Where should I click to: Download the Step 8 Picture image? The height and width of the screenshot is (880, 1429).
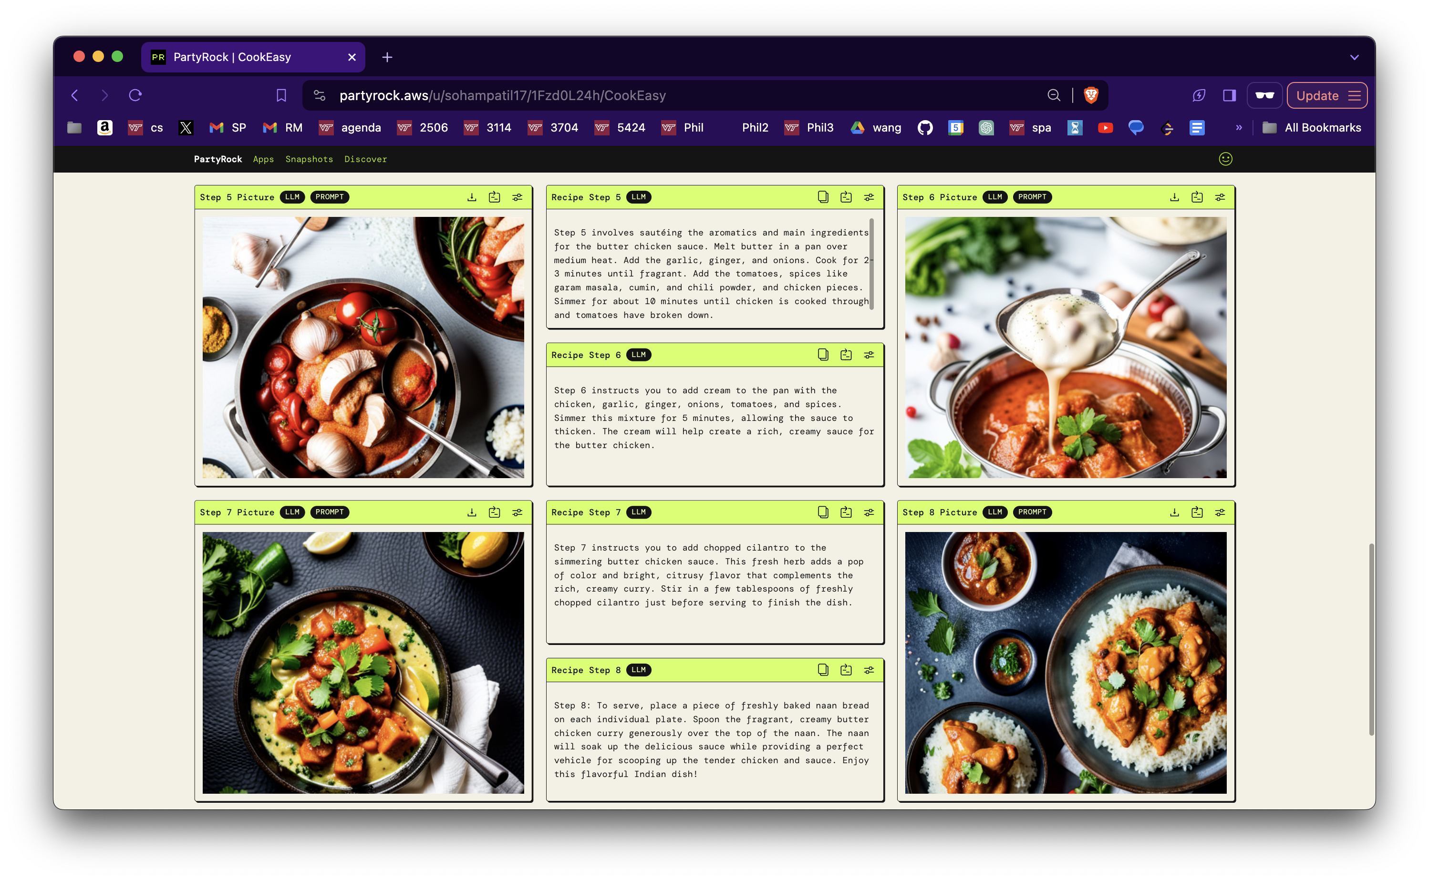click(1174, 512)
